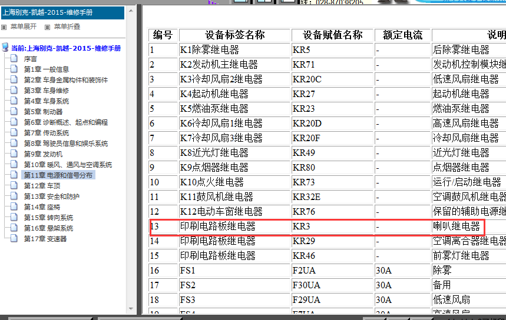The width and height of the screenshot is (506, 320).
Task: Click the K4起动机继电器 cell
Action: pyautogui.click(x=234, y=94)
